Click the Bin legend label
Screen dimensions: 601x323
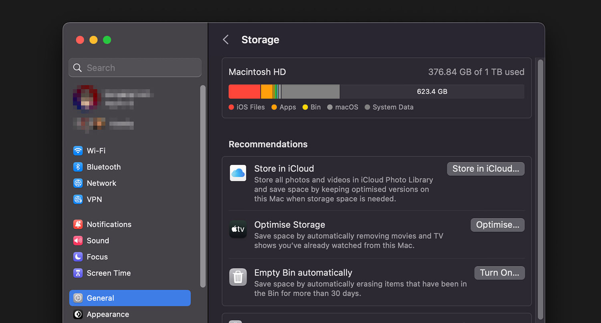point(316,107)
